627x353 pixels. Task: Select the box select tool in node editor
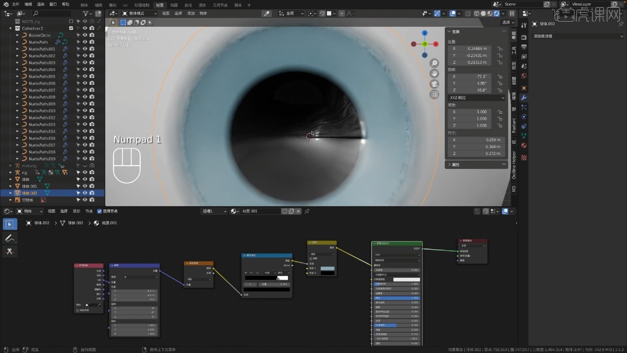click(x=9, y=224)
